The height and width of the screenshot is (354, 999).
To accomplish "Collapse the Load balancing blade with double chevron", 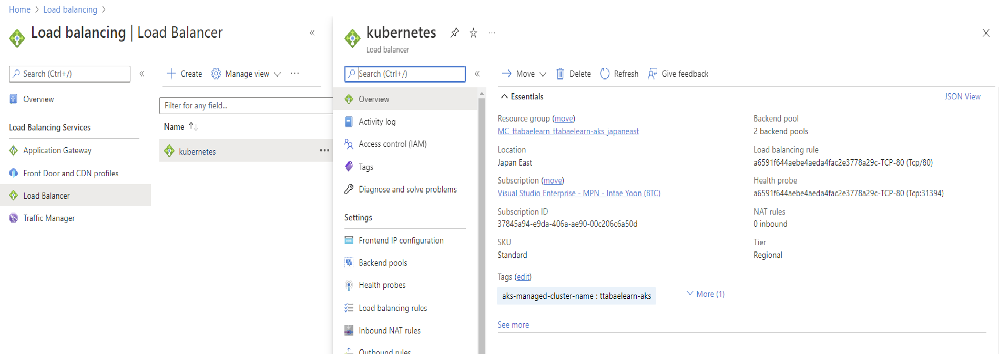I will click(312, 33).
